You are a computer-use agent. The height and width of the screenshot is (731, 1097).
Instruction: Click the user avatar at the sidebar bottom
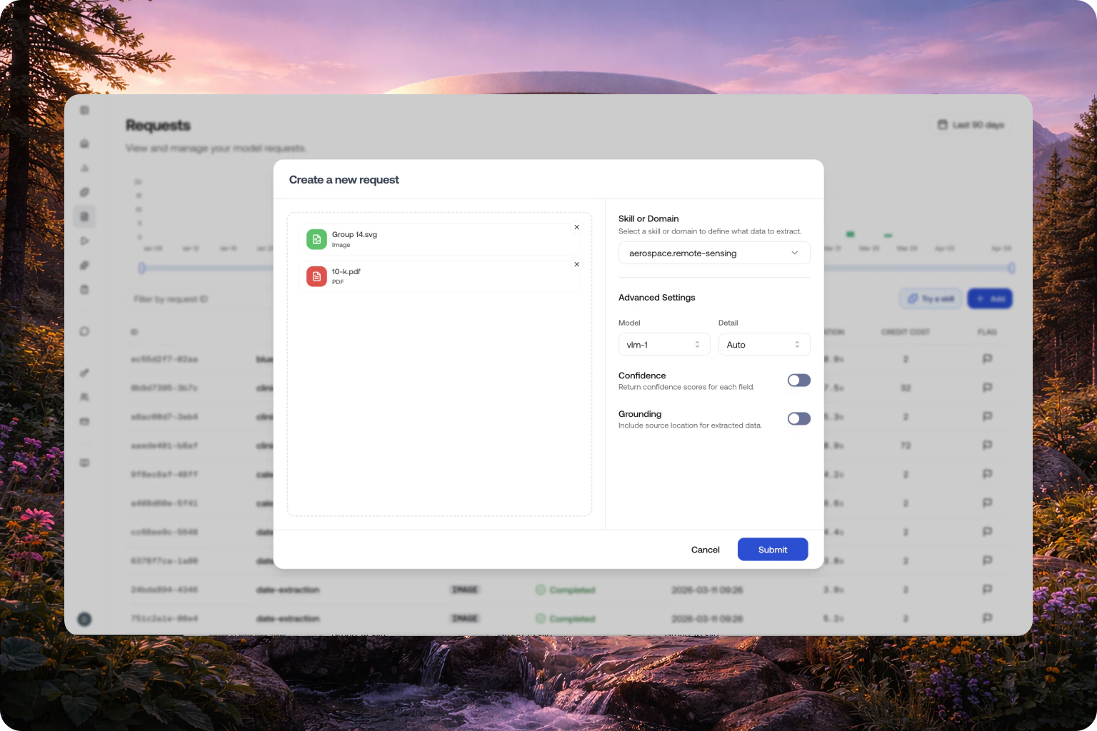tap(85, 620)
